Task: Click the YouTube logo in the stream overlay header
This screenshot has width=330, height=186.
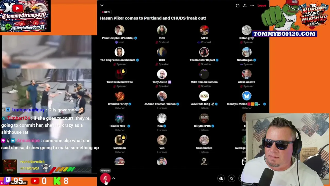Action: click(x=18, y=8)
